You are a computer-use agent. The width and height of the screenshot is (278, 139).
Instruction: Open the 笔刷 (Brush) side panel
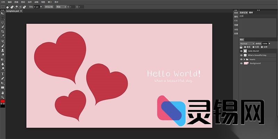236,25
